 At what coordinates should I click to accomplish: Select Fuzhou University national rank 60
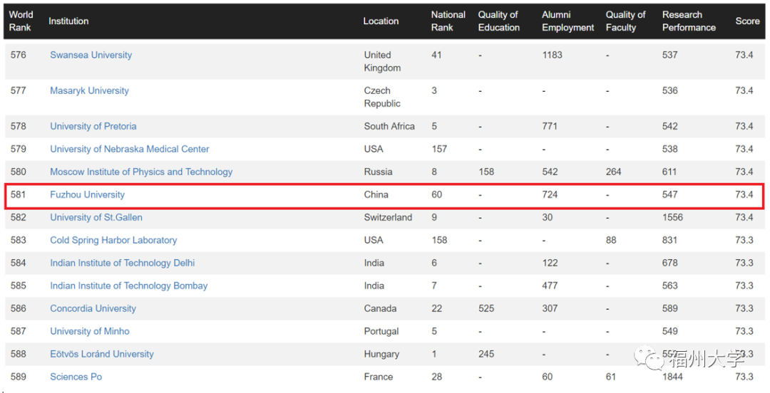point(436,194)
